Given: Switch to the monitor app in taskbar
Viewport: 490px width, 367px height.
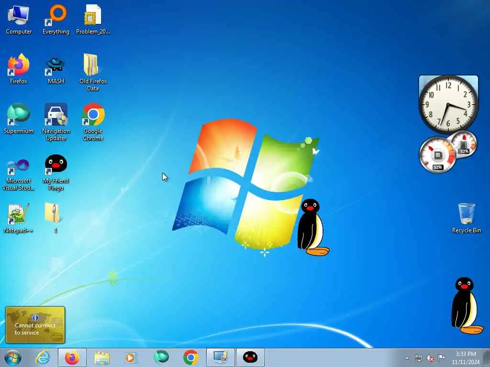Looking at the screenshot, I should pyautogui.click(x=220, y=357).
